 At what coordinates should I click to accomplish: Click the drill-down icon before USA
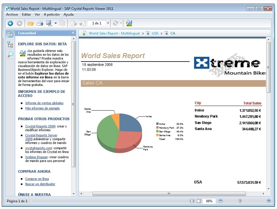pos(148,33)
